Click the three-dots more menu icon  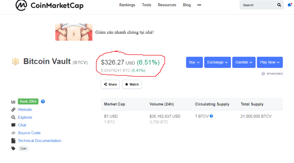(199, 5)
